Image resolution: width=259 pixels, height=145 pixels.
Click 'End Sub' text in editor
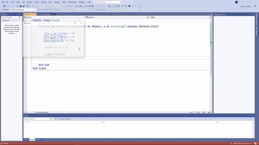click(x=44, y=65)
